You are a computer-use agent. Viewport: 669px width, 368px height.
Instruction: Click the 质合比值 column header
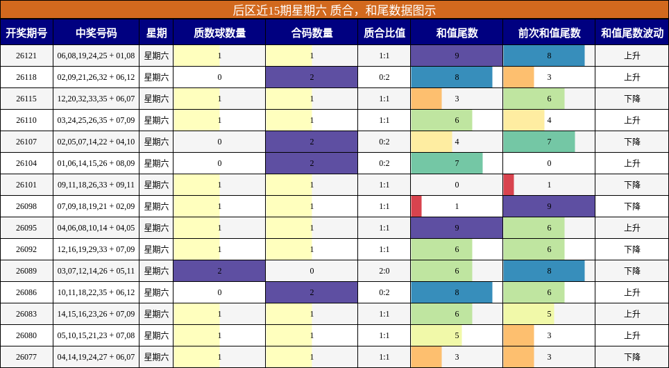384,33
